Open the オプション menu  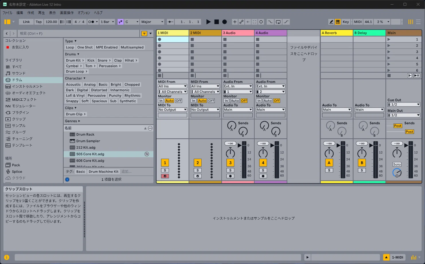84,13
